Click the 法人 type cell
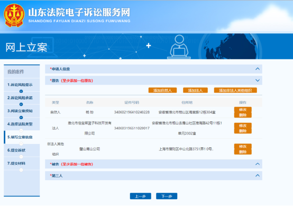This screenshot has height=206, width=293. click(56, 128)
